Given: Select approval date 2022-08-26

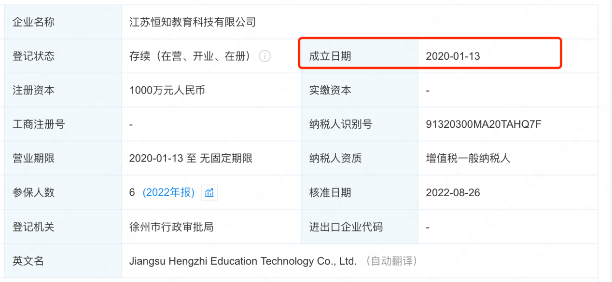Looking at the screenshot, I should [x=453, y=193].
